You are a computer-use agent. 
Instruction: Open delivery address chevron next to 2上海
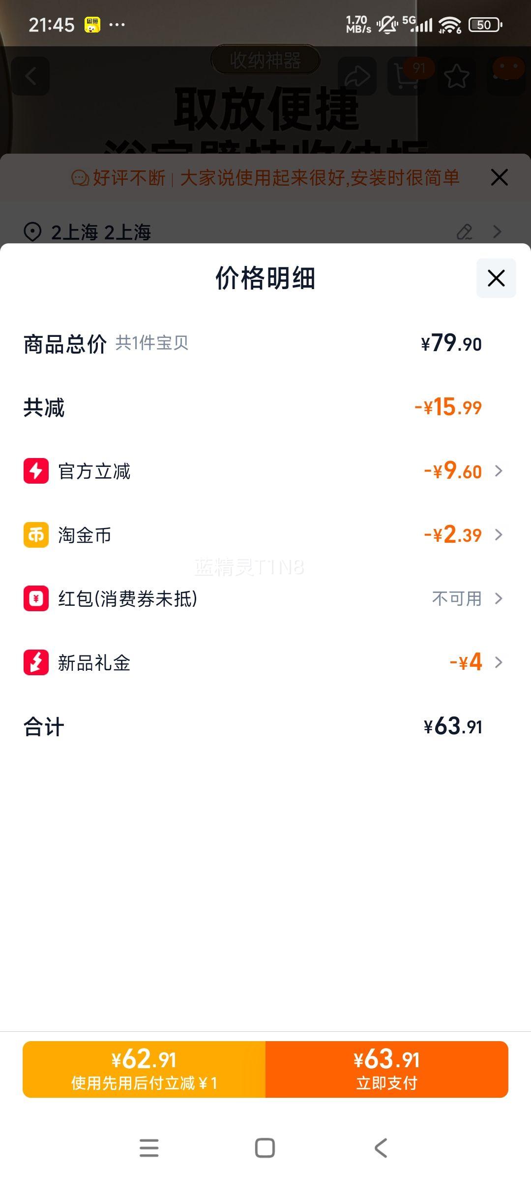(x=498, y=231)
